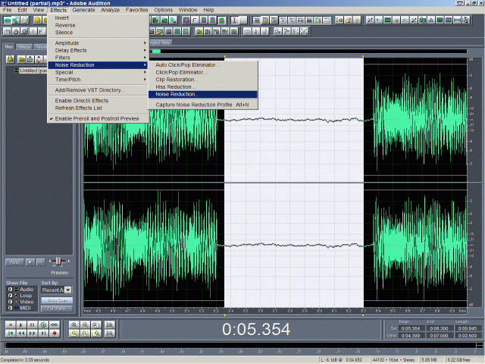Viewport: 485px width, 364px height.
Task: Click the Pause transport button
Action: tap(32, 325)
